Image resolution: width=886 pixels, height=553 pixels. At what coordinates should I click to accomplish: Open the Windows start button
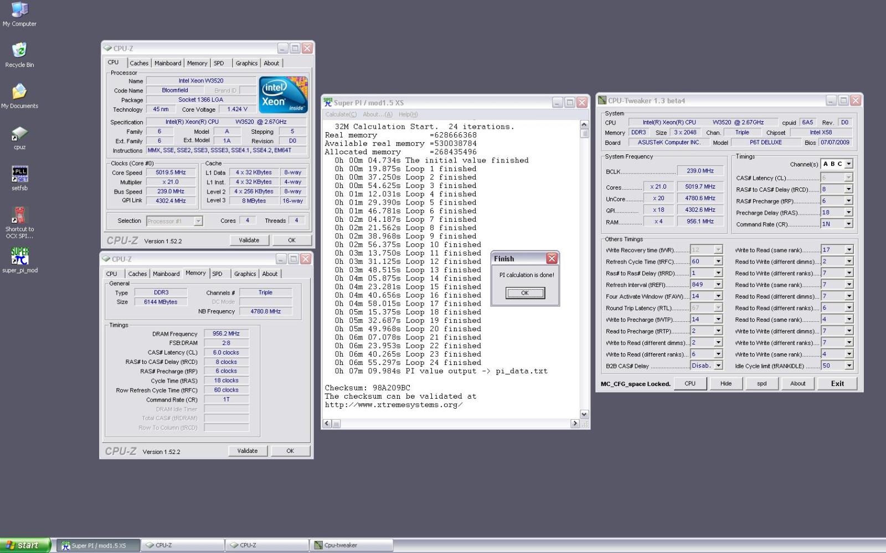point(25,545)
